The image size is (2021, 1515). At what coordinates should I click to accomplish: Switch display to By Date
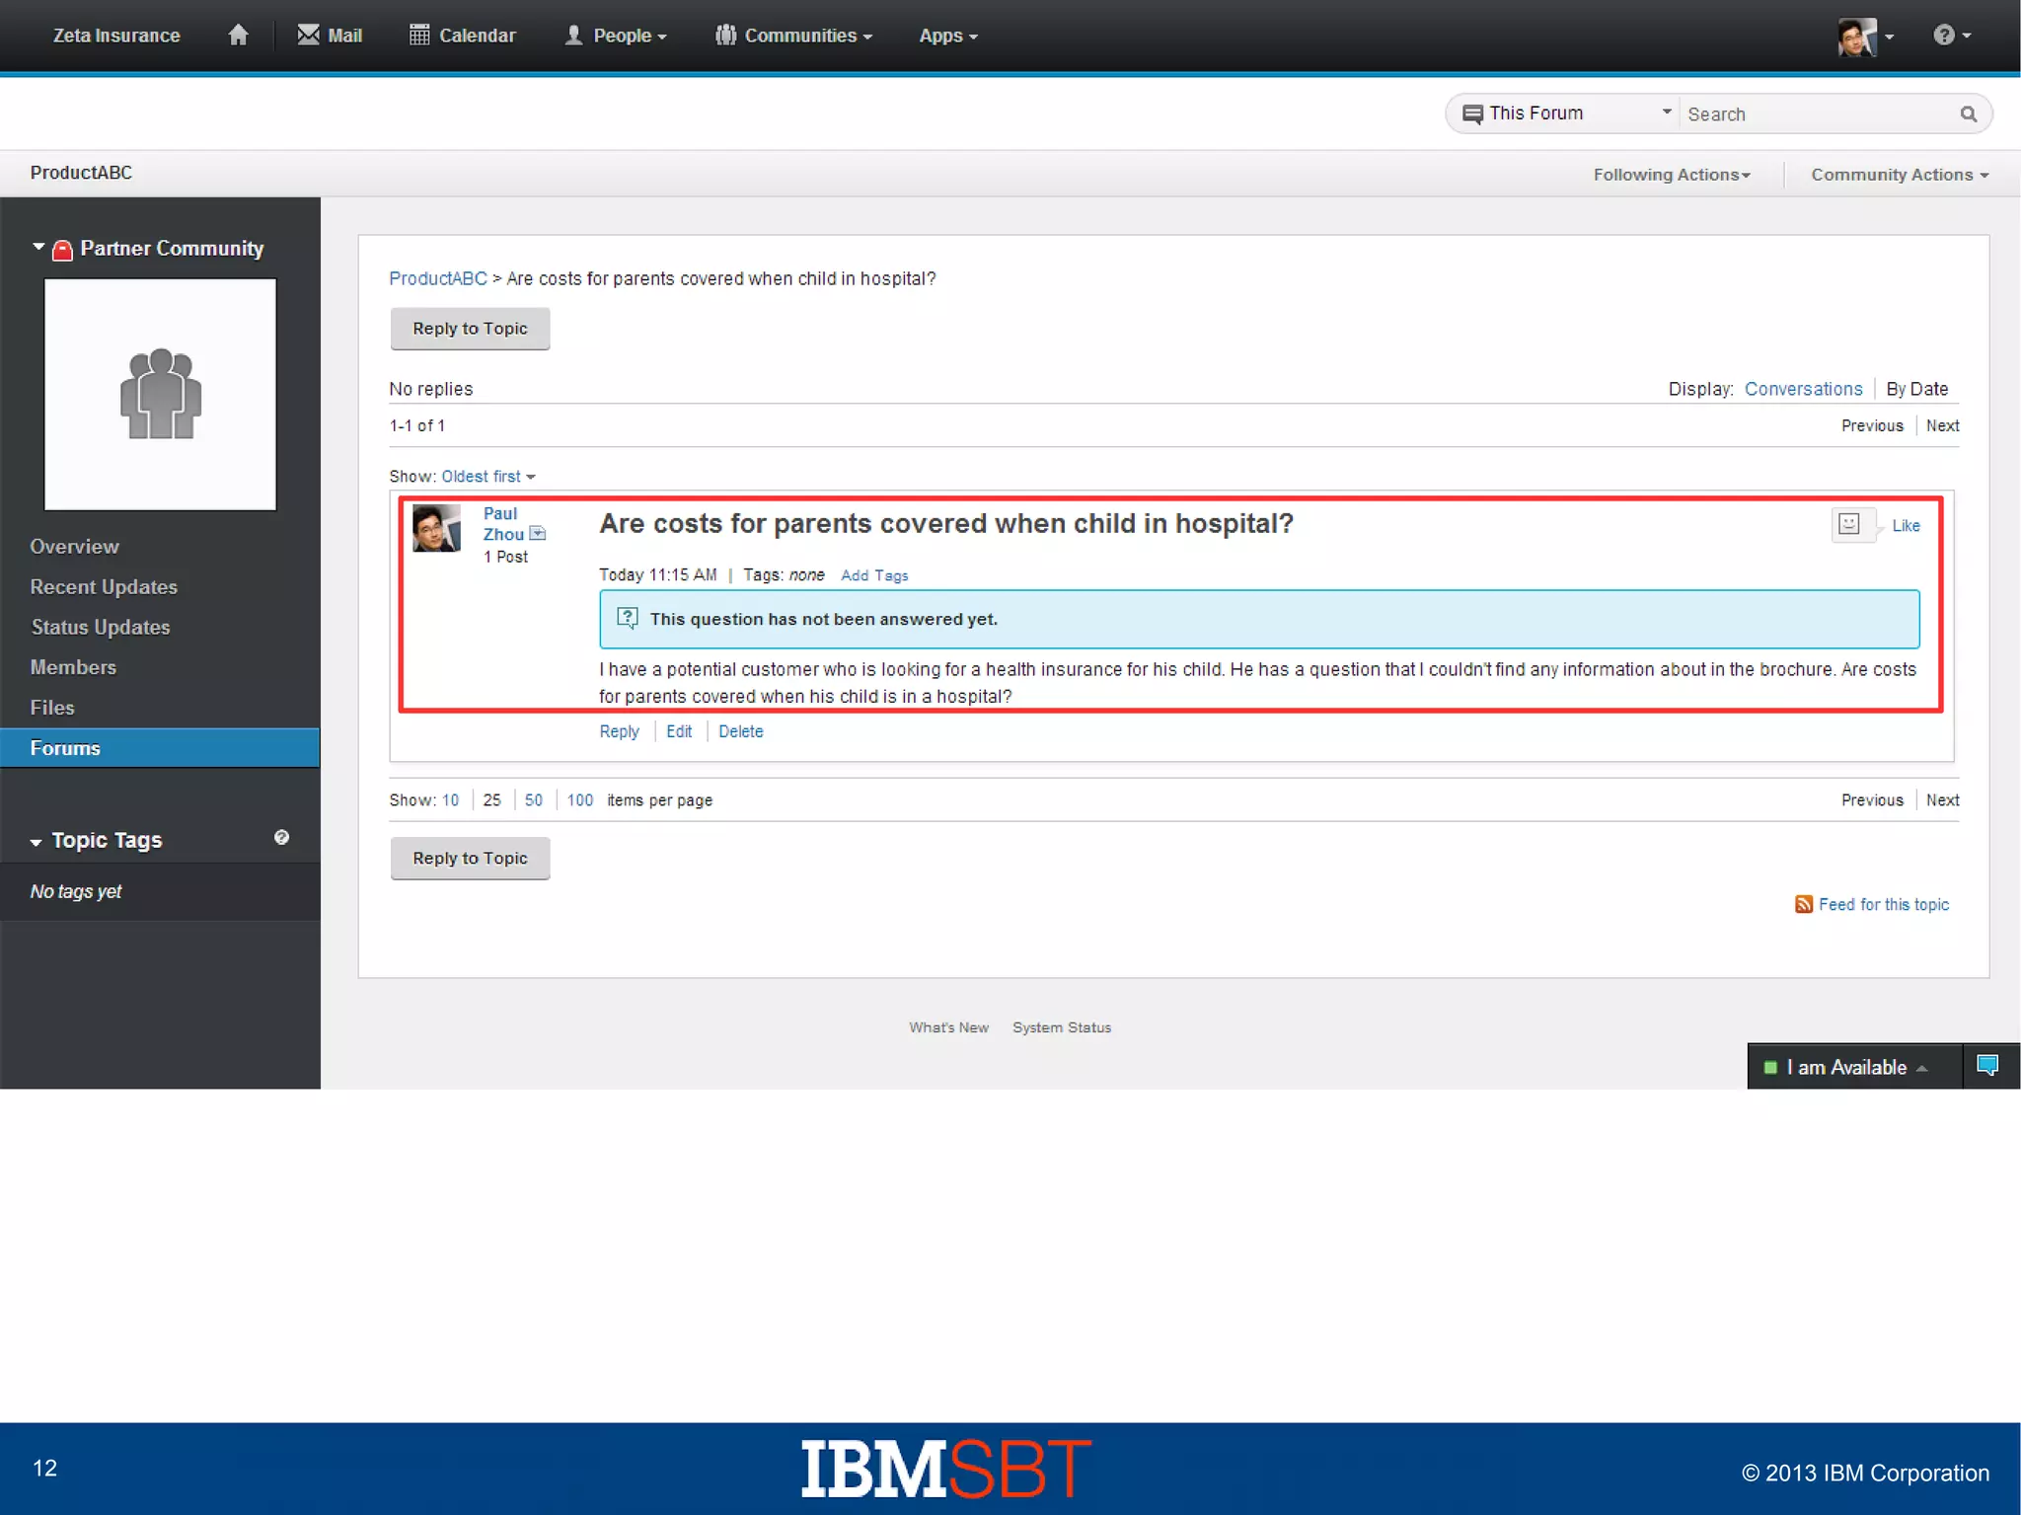click(x=1916, y=389)
